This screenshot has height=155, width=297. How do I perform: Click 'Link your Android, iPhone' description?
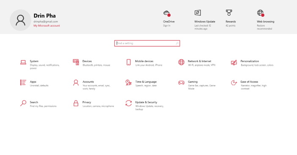click(149, 65)
